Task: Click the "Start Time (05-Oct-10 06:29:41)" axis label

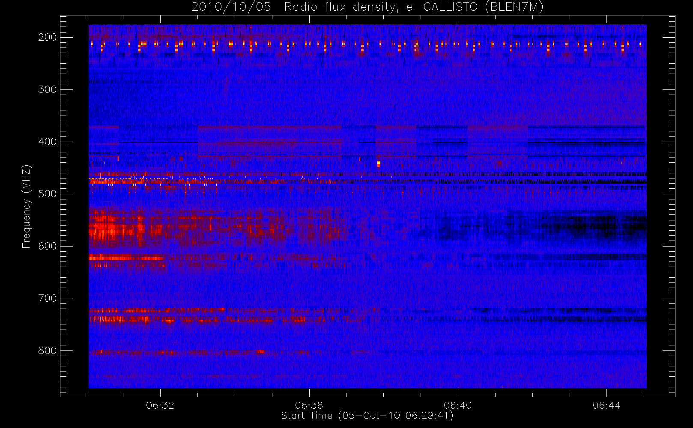Action: (x=367, y=416)
